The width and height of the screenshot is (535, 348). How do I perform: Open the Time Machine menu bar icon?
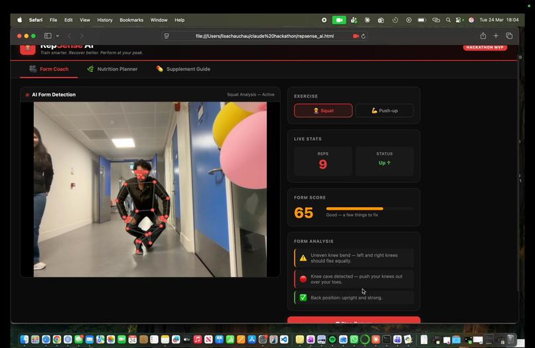(395, 20)
